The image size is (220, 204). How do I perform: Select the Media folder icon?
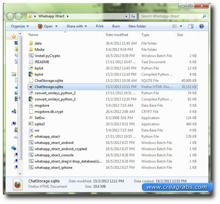(31, 49)
